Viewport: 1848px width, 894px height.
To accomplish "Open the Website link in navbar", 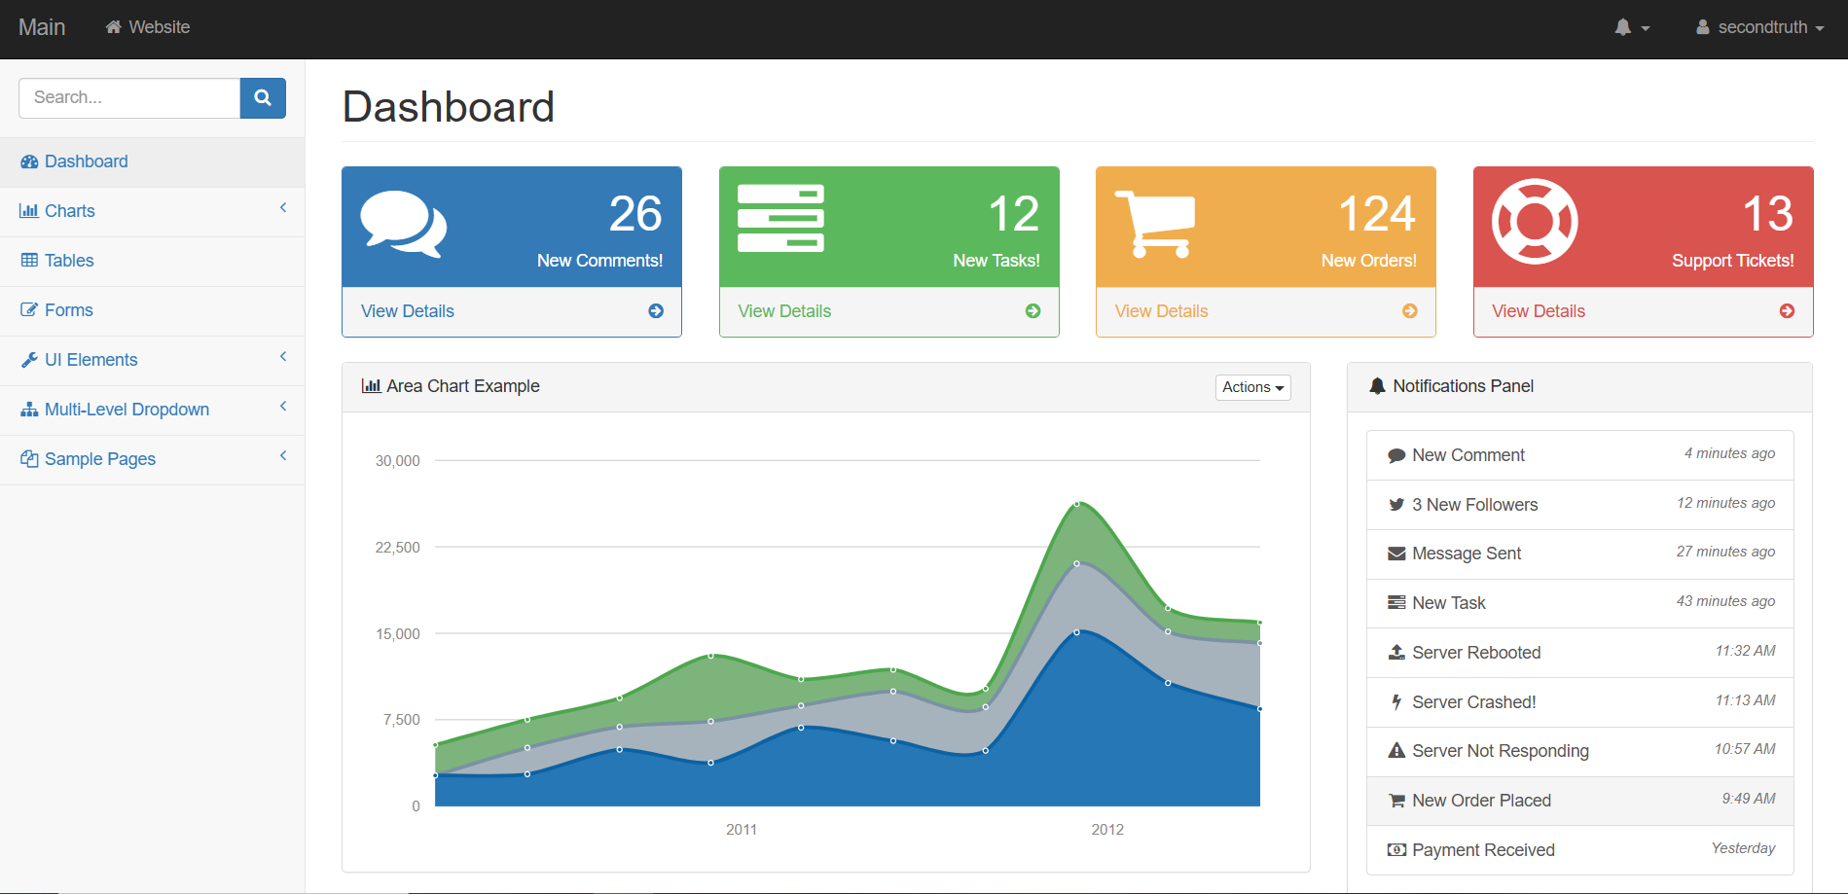I will point(148,27).
